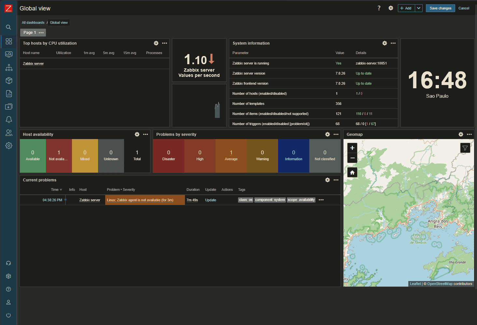Edit the Geomap widget gear
Screen dimensions: 477x325
pyautogui.click(x=461, y=134)
